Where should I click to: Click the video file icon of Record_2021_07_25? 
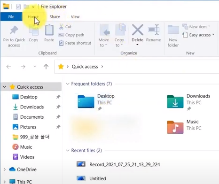tap(81, 164)
